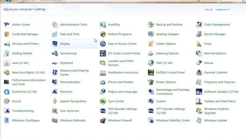Open the Device Manager icon
This screenshot has width=246, height=138.
(199, 34)
